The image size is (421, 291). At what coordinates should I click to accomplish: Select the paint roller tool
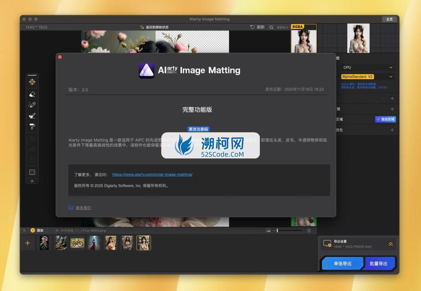coord(32,127)
